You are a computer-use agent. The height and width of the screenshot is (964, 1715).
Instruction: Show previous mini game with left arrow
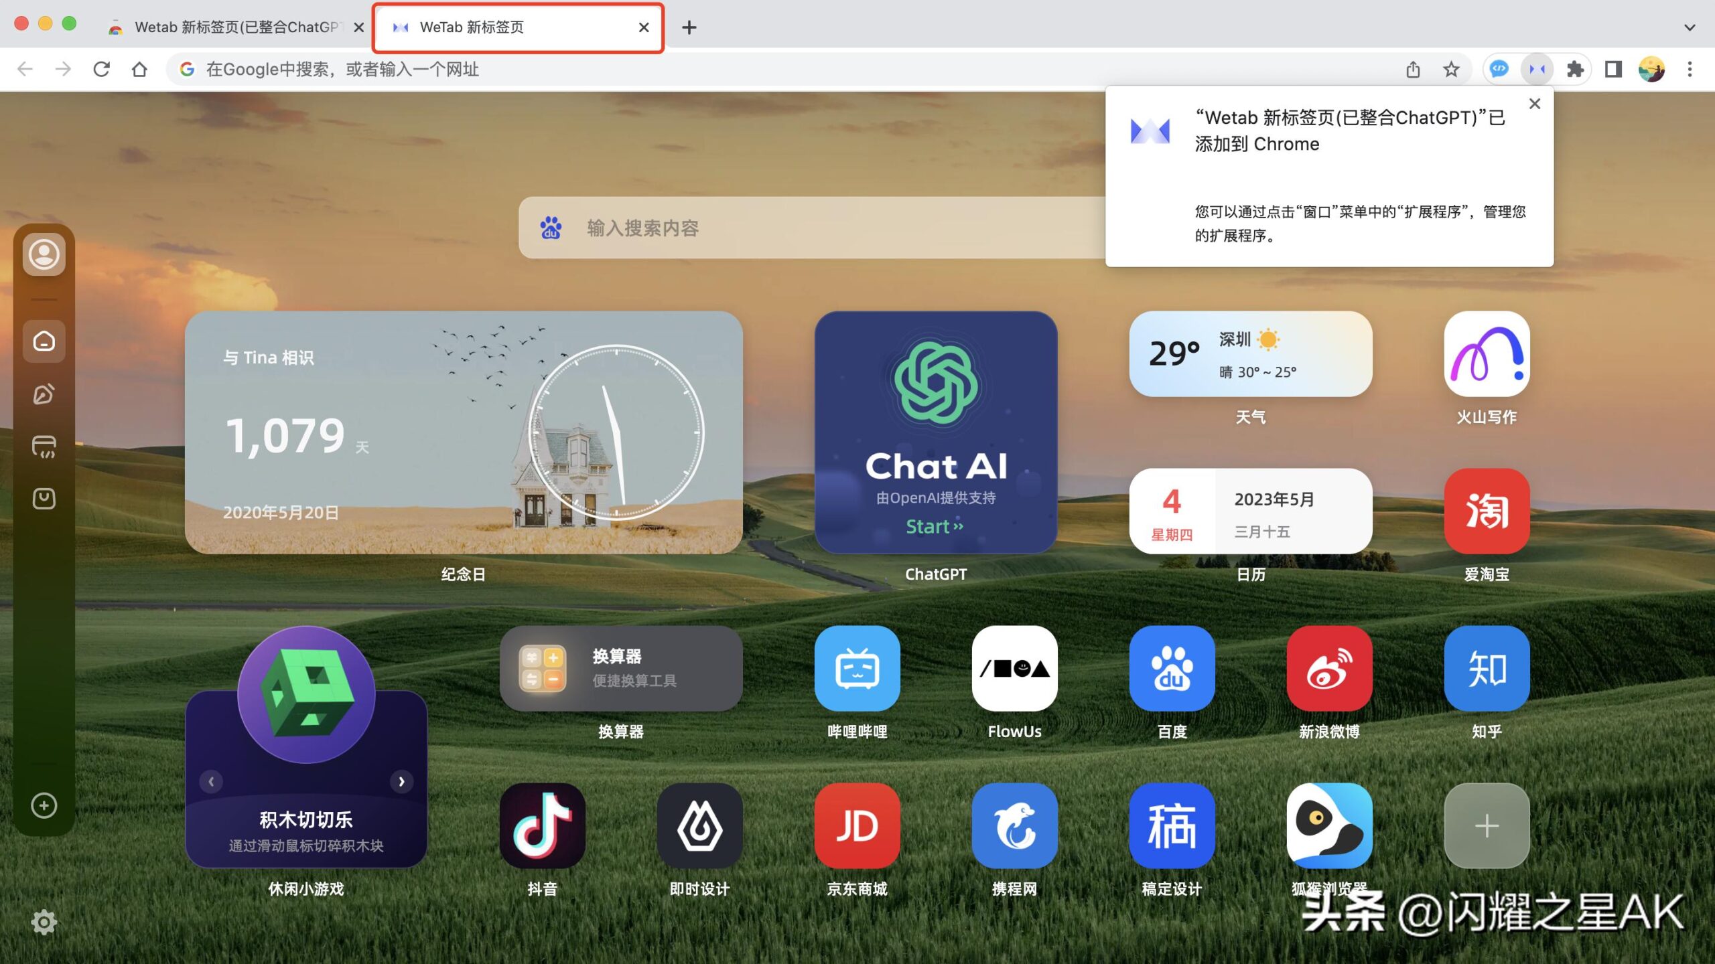pyautogui.click(x=211, y=781)
